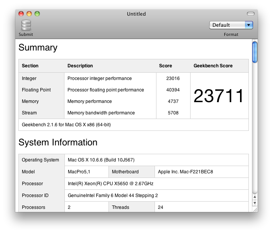The image size is (273, 233).
Task: Select the Floating Point section label
Action: (x=36, y=90)
